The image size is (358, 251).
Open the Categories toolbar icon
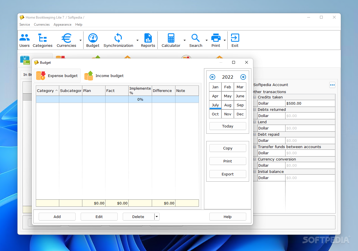tap(43, 40)
